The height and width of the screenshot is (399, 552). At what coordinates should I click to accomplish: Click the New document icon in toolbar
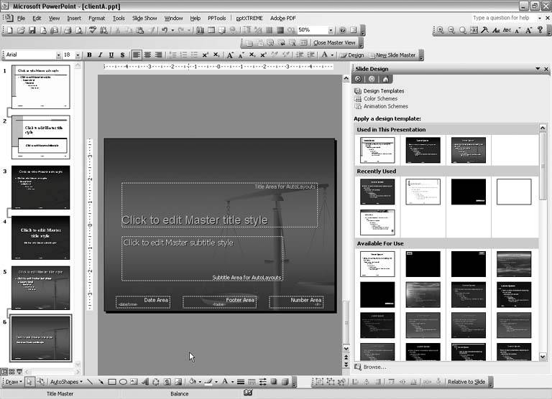pyautogui.click(x=9, y=30)
